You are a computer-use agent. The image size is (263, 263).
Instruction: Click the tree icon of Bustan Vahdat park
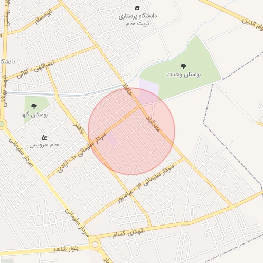(183, 66)
